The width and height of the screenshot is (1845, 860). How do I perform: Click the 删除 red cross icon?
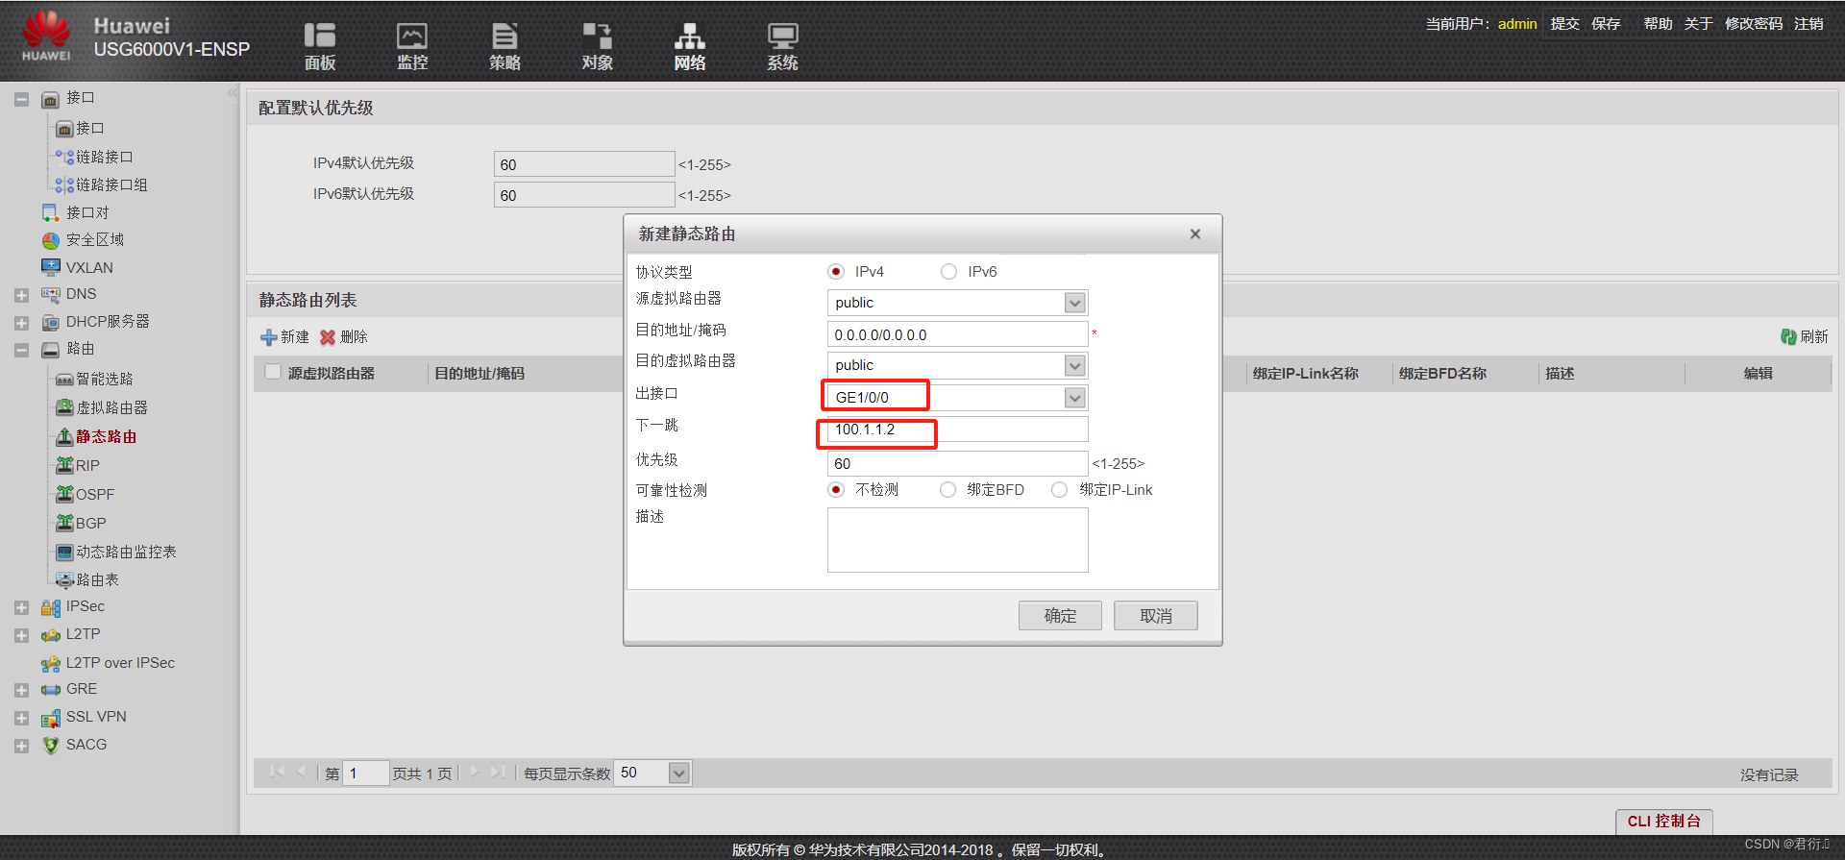tap(328, 337)
